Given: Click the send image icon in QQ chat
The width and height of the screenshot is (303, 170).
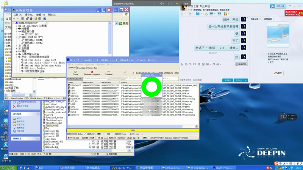Looking at the screenshot, I should [208, 64].
